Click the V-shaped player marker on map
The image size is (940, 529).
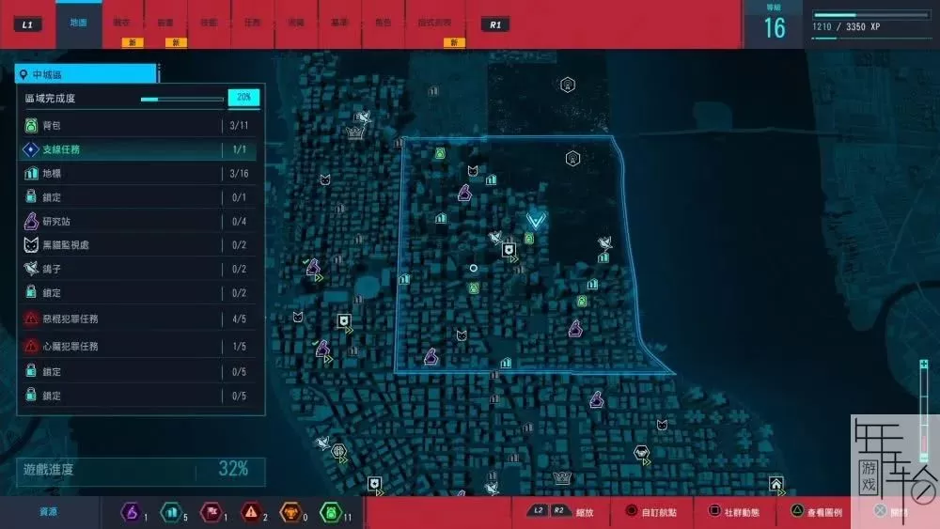coord(536,221)
